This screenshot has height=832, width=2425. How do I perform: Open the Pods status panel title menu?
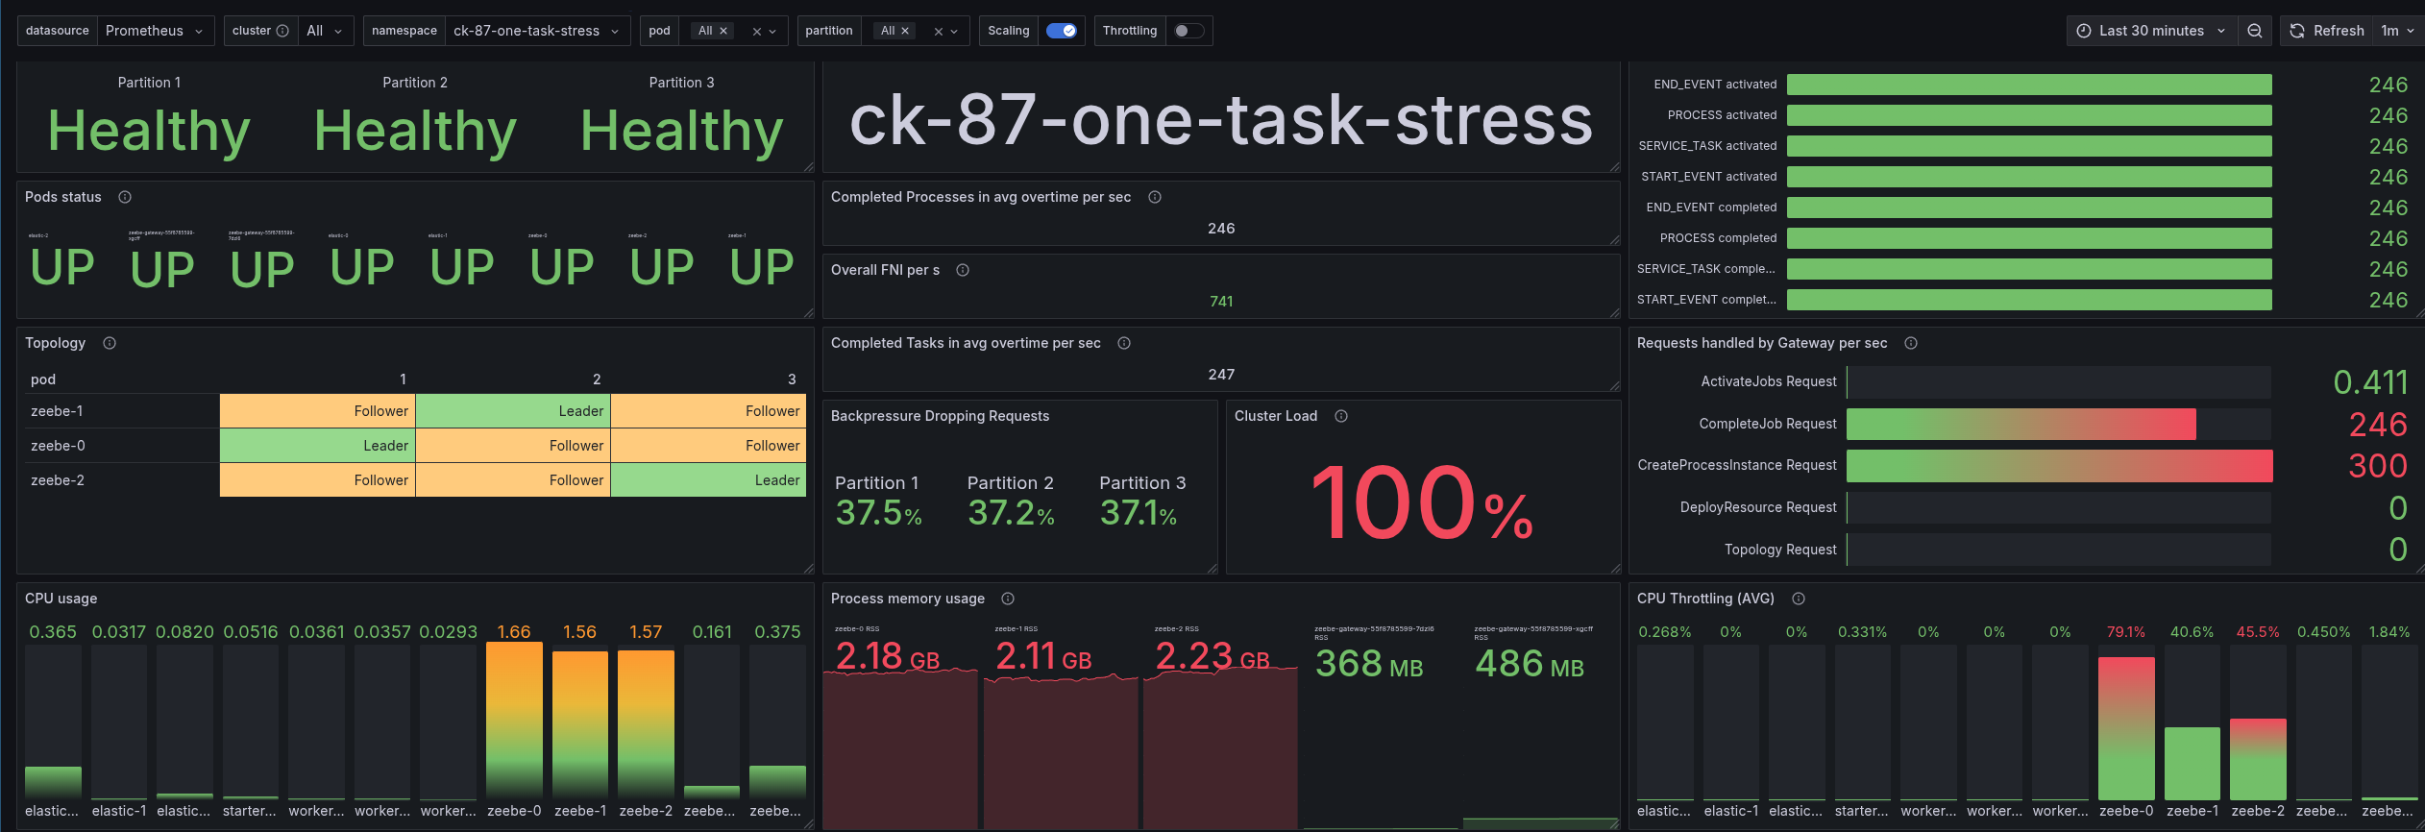click(x=63, y=197)
